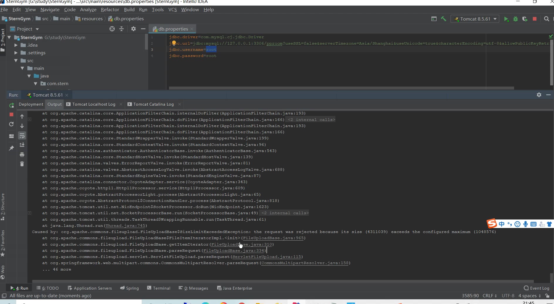Collapse the src folder
This screenshot has width=554, height=304.
pos(16,60)
